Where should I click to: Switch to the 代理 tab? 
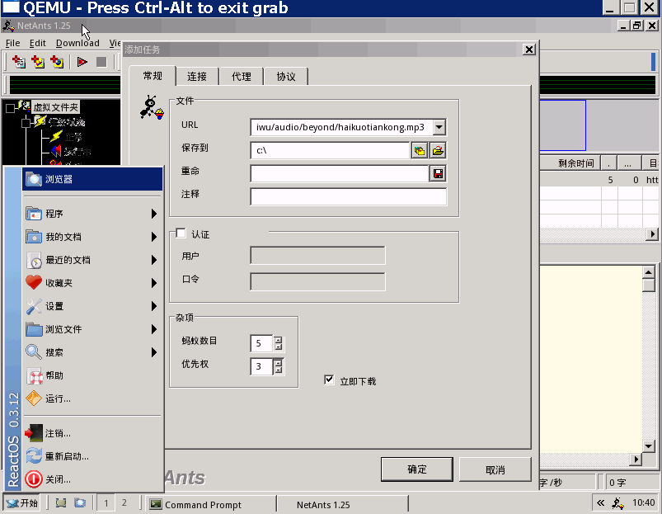coord(242,77)
